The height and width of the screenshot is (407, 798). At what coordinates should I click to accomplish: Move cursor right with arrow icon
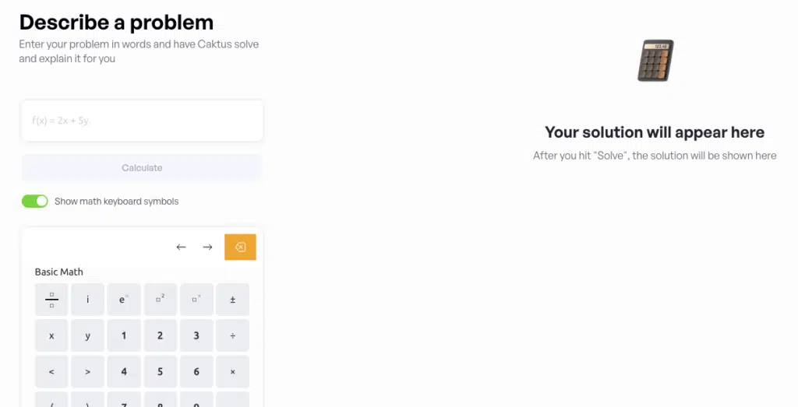pyautogui.click(x=207, y=247)
